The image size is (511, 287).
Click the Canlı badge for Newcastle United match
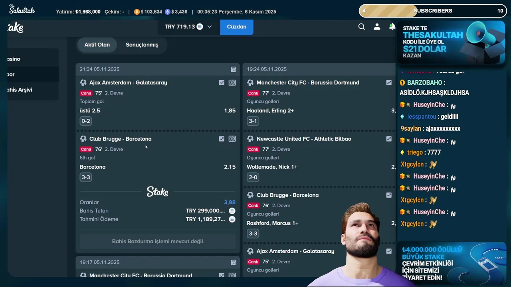coord(253,149)
